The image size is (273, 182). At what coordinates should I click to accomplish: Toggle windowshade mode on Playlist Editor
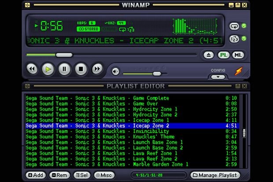point(238,86)
